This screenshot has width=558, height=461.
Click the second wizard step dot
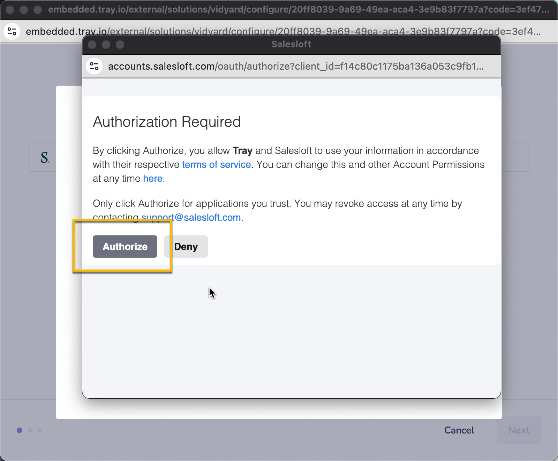30,430
